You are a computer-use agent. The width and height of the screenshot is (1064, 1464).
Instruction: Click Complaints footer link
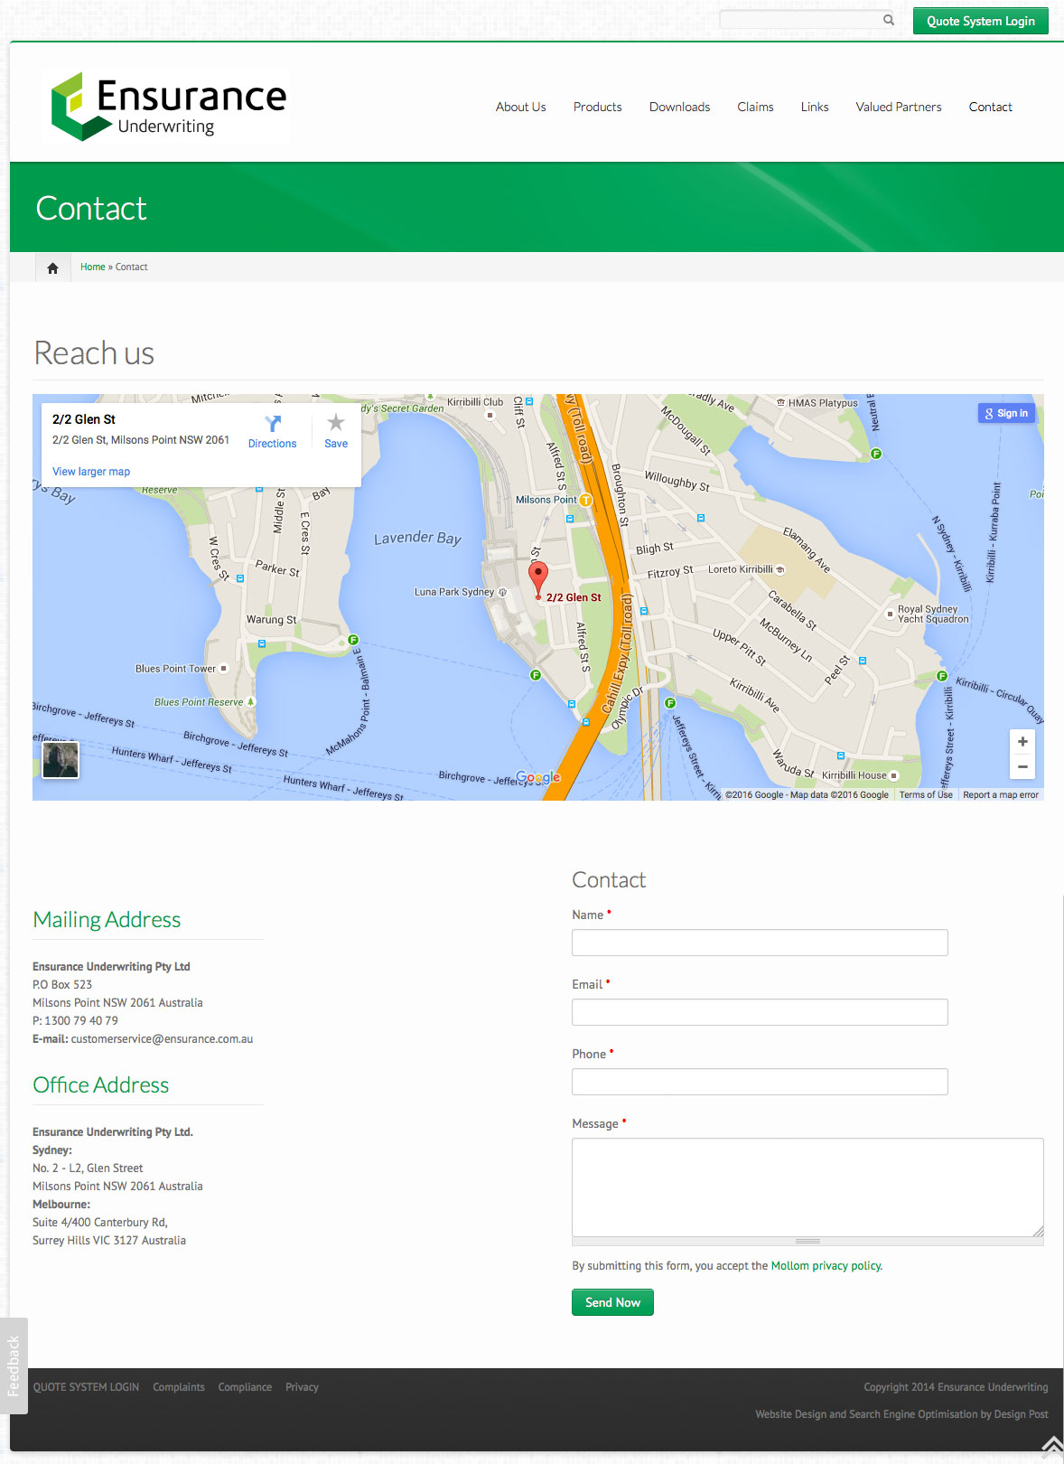(x=179, y=1387)
